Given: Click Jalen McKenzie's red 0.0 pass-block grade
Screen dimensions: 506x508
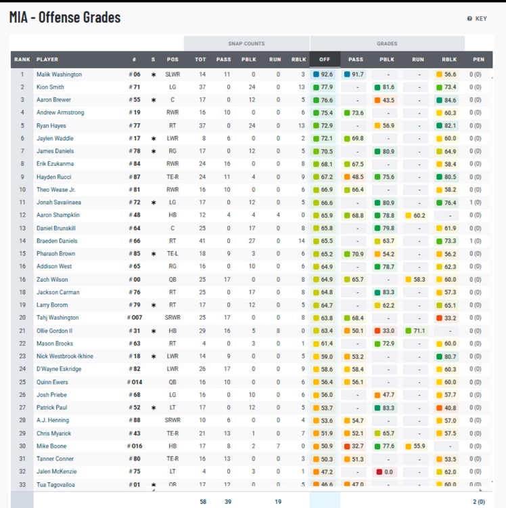Looking at the screenshot, I should click(x=387, y=471).
